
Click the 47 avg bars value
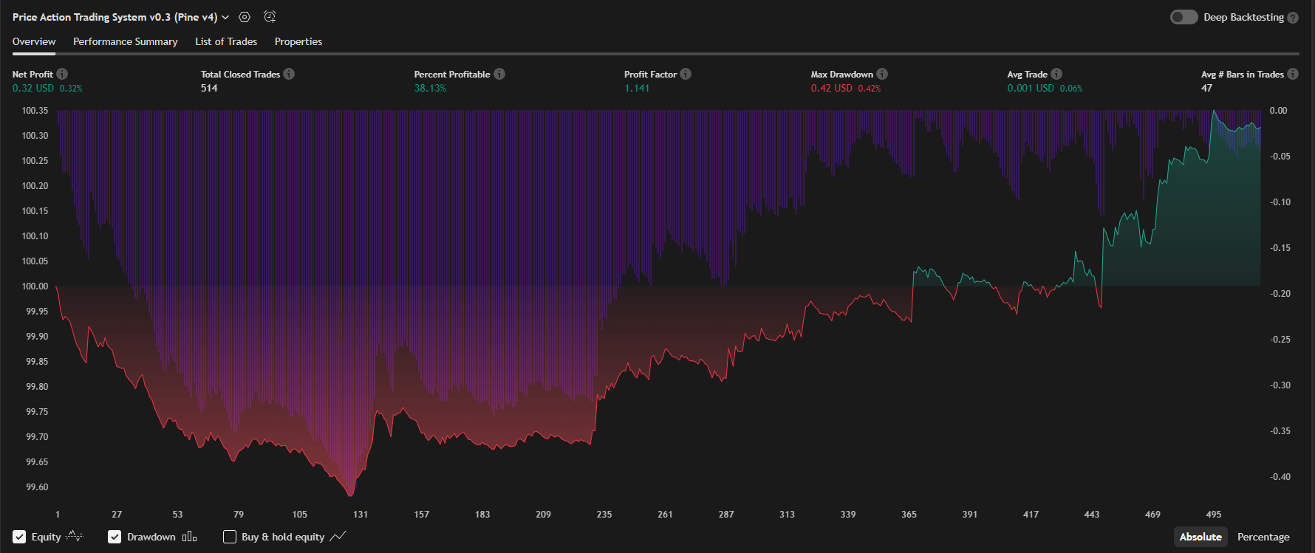coord(1206,88)
